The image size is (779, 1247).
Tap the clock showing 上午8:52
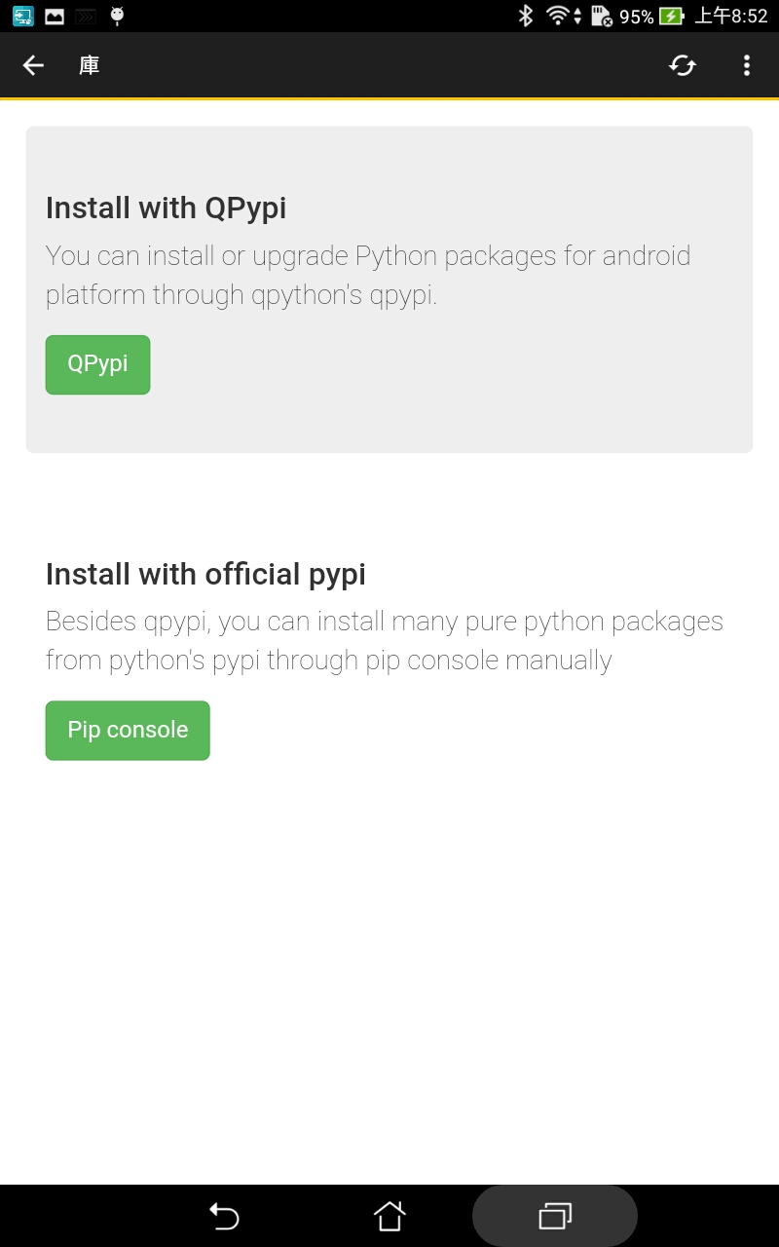pos(731,16)
